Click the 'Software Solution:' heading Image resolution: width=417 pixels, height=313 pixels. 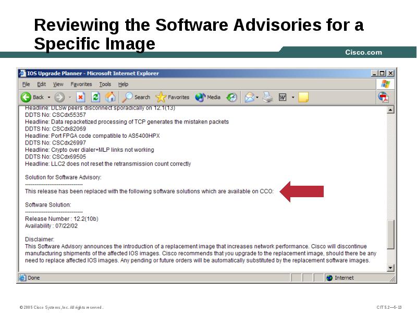(48, 205)
